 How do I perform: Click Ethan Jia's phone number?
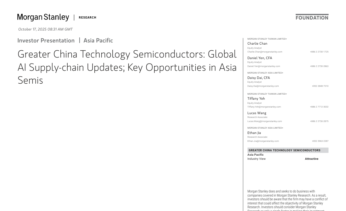[x=320, y=141]
